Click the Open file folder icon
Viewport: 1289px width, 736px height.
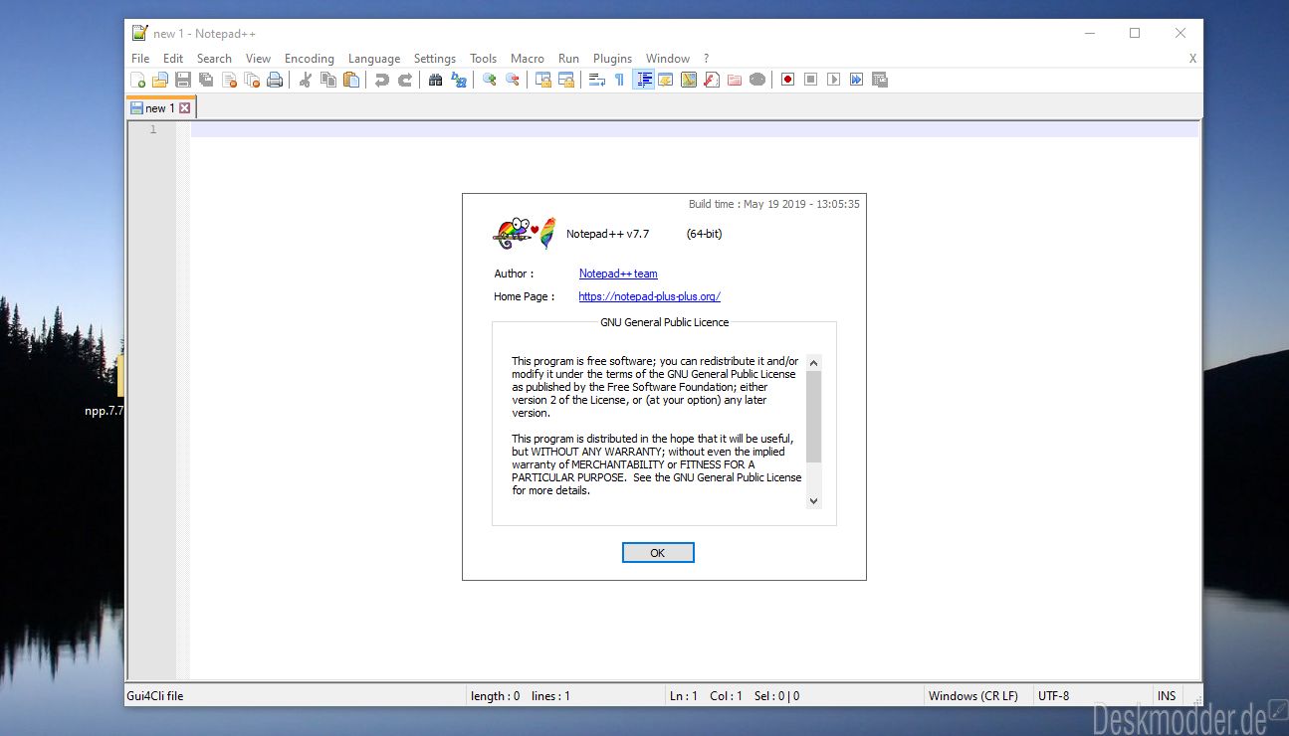tap(160, 80)
